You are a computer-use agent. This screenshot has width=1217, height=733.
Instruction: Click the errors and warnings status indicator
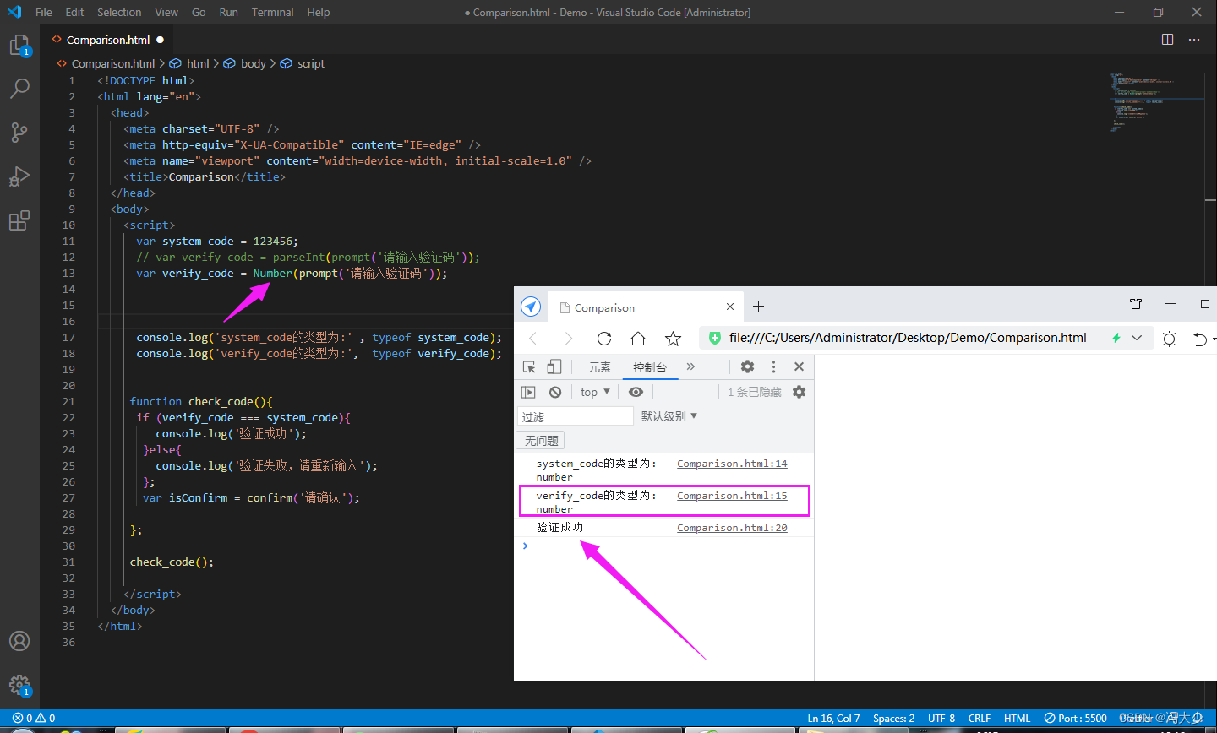34,718
